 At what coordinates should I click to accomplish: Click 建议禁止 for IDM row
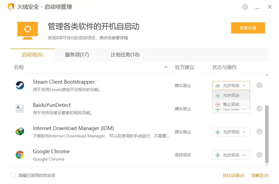pyautogui.click(x=183, y=132)
